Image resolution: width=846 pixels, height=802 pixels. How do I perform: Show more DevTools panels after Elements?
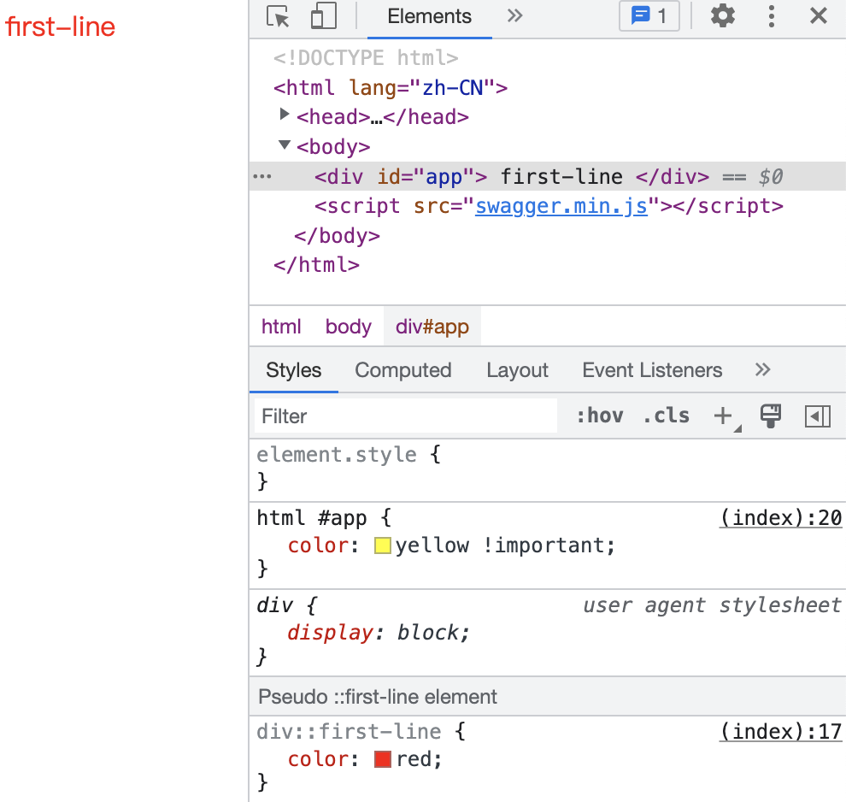(x=514, y=16)
